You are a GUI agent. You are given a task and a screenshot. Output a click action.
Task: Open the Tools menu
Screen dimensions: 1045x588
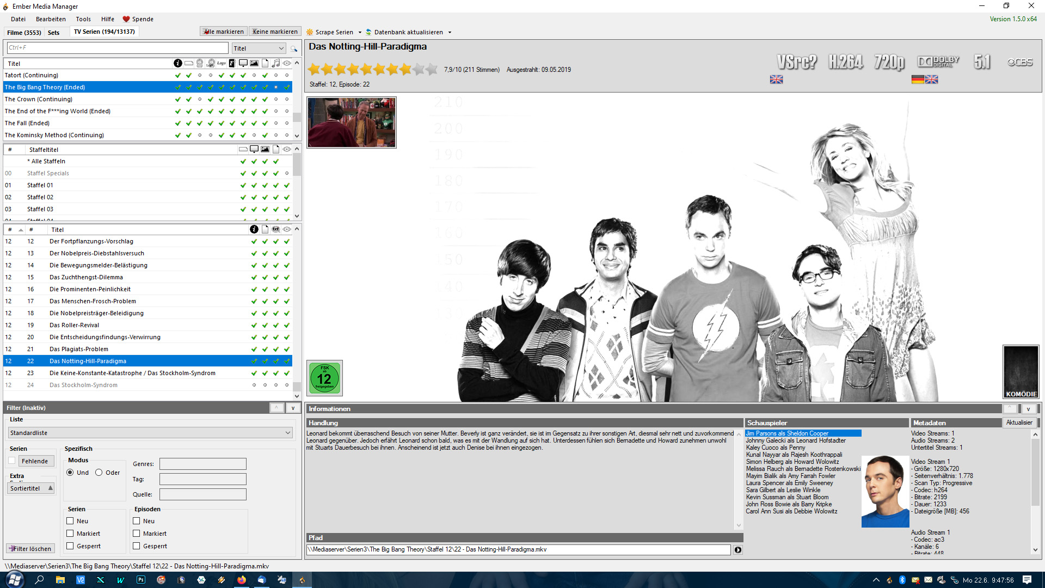click(83, 19)
